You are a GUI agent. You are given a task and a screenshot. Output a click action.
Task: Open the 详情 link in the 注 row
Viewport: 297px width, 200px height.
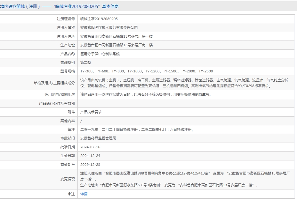(x=84, y=194)
